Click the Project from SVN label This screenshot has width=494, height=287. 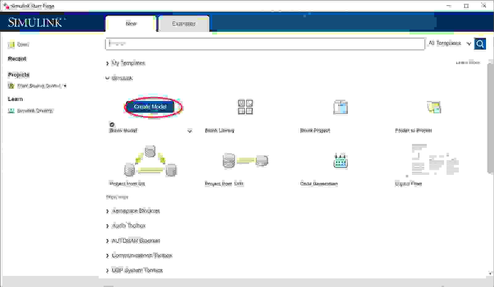tap(224, 184)
